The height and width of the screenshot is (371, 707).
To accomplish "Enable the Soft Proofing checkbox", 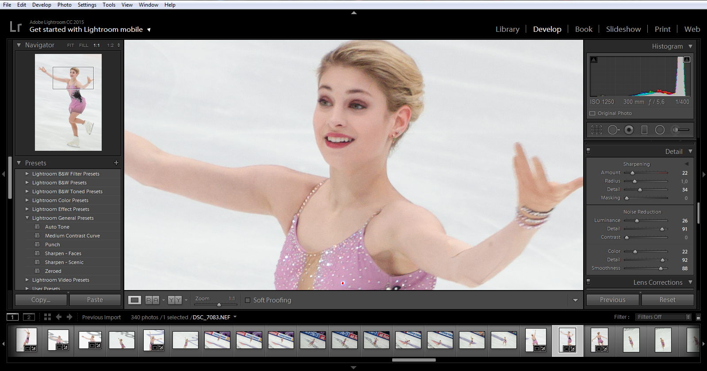I will point(248,300).
